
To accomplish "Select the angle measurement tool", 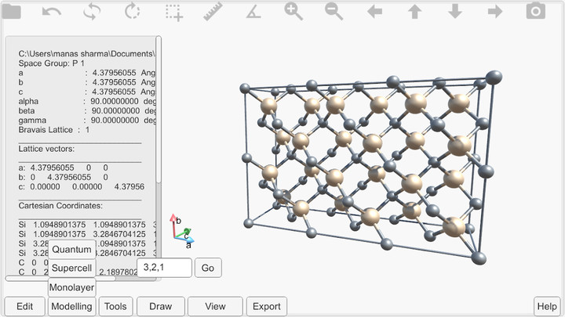I will point(253,12).
